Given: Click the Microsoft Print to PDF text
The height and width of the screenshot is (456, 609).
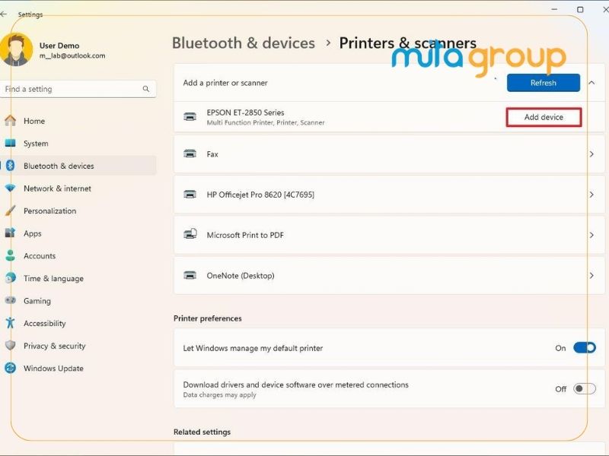Looking at the screenshot, I should point(245,235).
